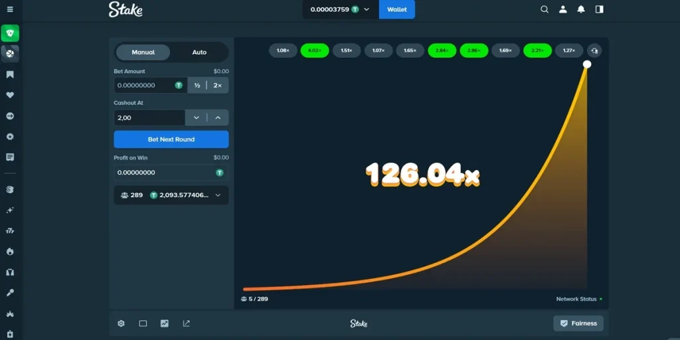The height and width of the screenshot is (340, 680).
Task: Open the user profile icon
Action: click(563, 9)
